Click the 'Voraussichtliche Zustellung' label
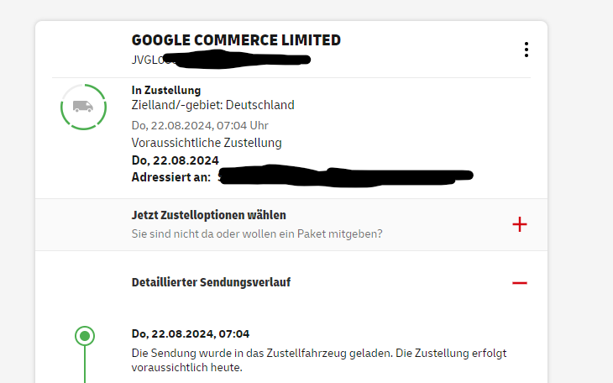 click(x=207, y=143)
